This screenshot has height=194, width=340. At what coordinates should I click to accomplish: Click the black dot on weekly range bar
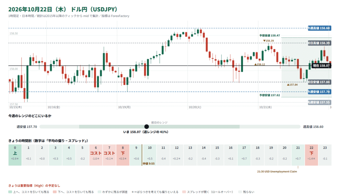click(146, 127)
